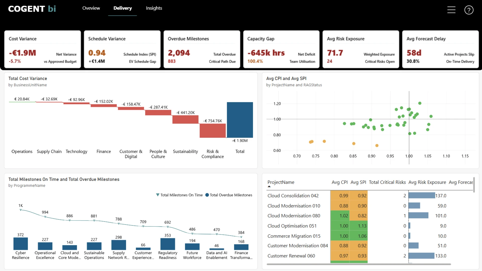Click Total Milestones On Time legend marker
Image resolution: width=482 pixels, height=271 pixels.
click(158, 195)
